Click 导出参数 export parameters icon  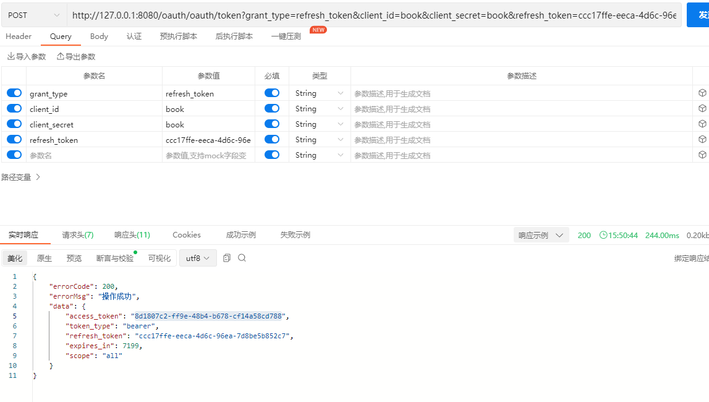pyautogui.click(x=61, y=56)
